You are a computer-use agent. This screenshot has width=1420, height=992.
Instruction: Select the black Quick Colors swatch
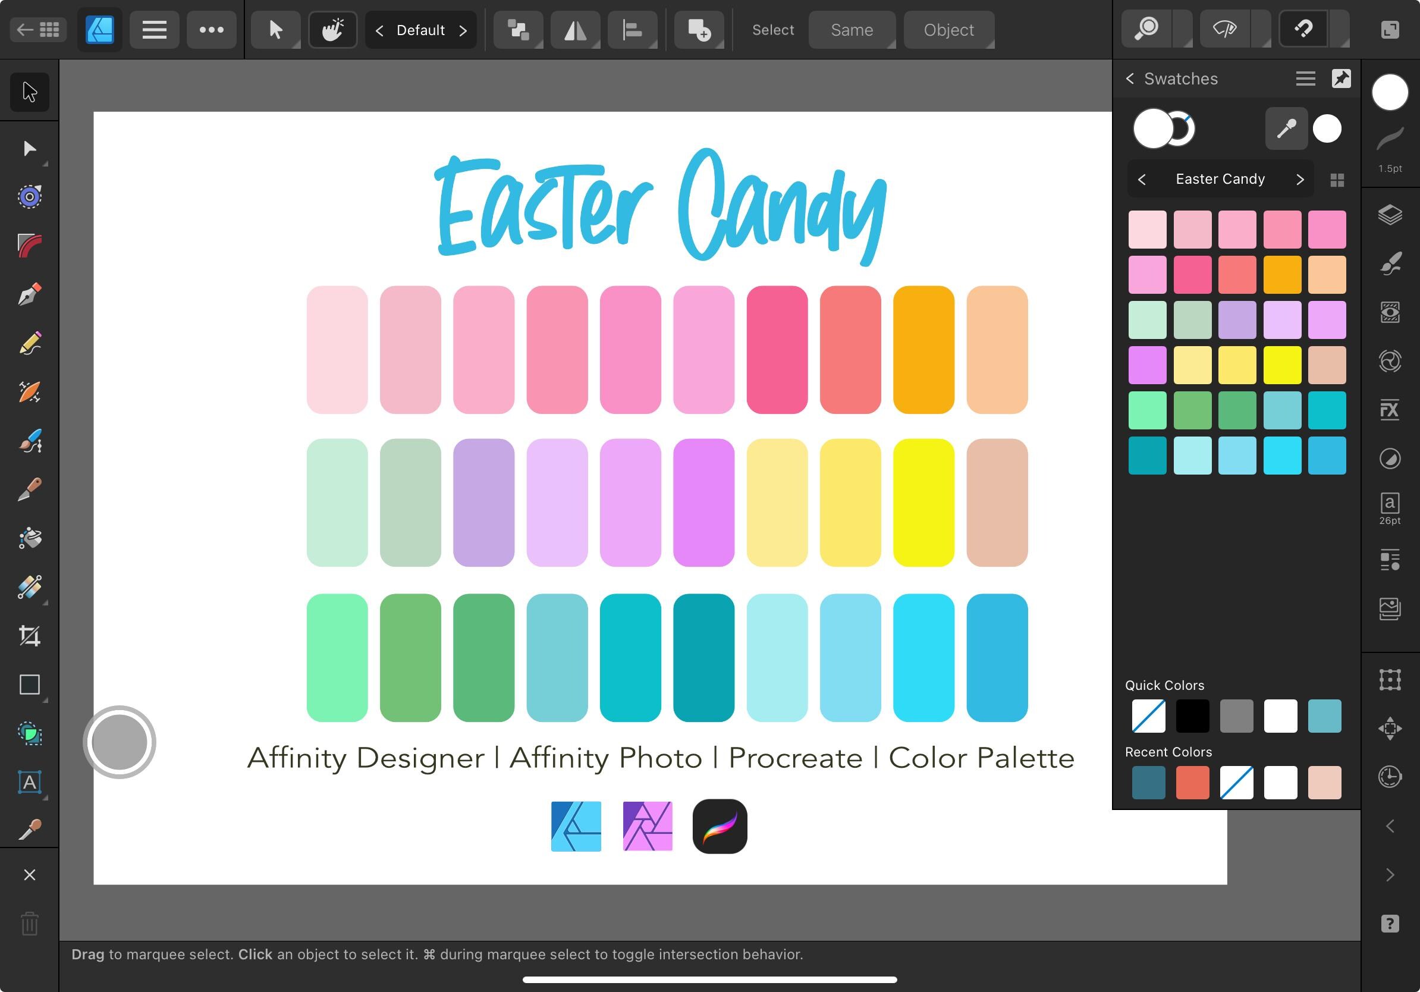pyautogui.click(x=1192, y=715)
